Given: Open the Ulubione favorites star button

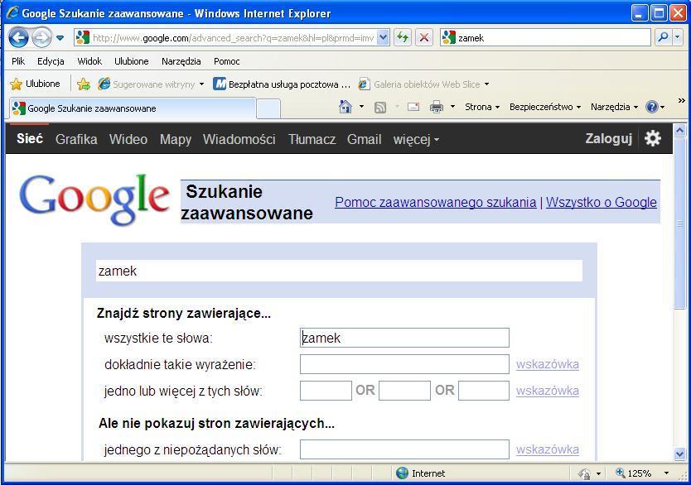Looking at the screenshot, I should coord(36,84).
